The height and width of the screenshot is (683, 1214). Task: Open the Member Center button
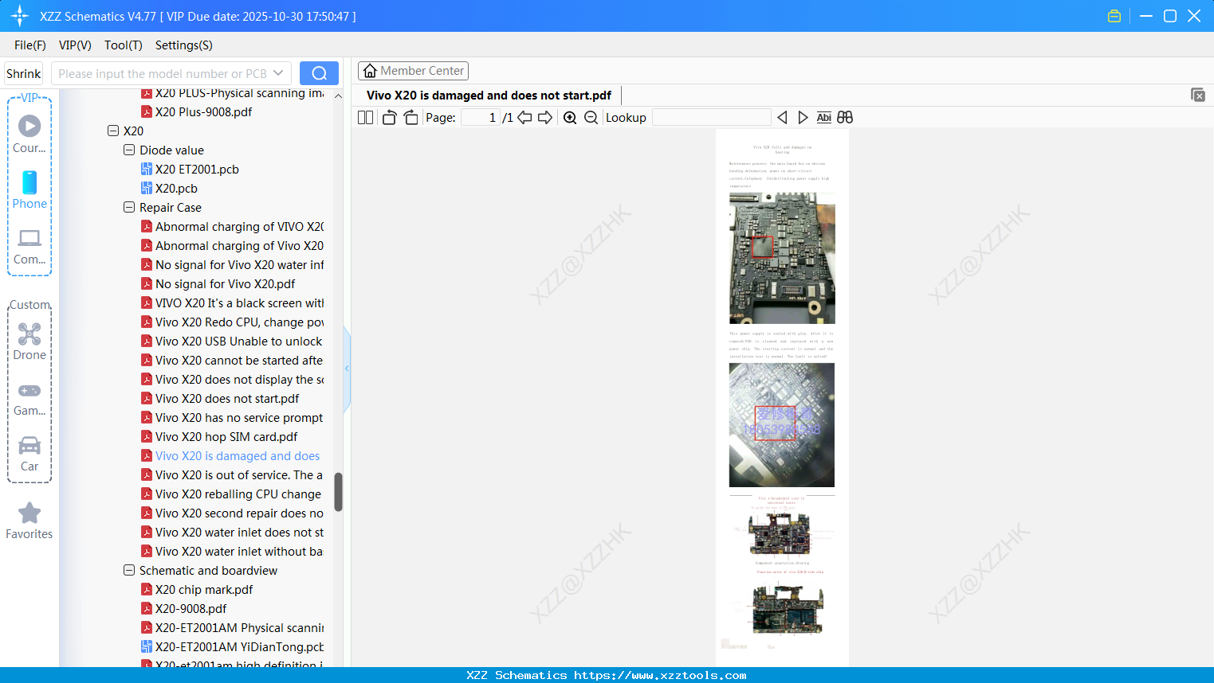point(413,71)
